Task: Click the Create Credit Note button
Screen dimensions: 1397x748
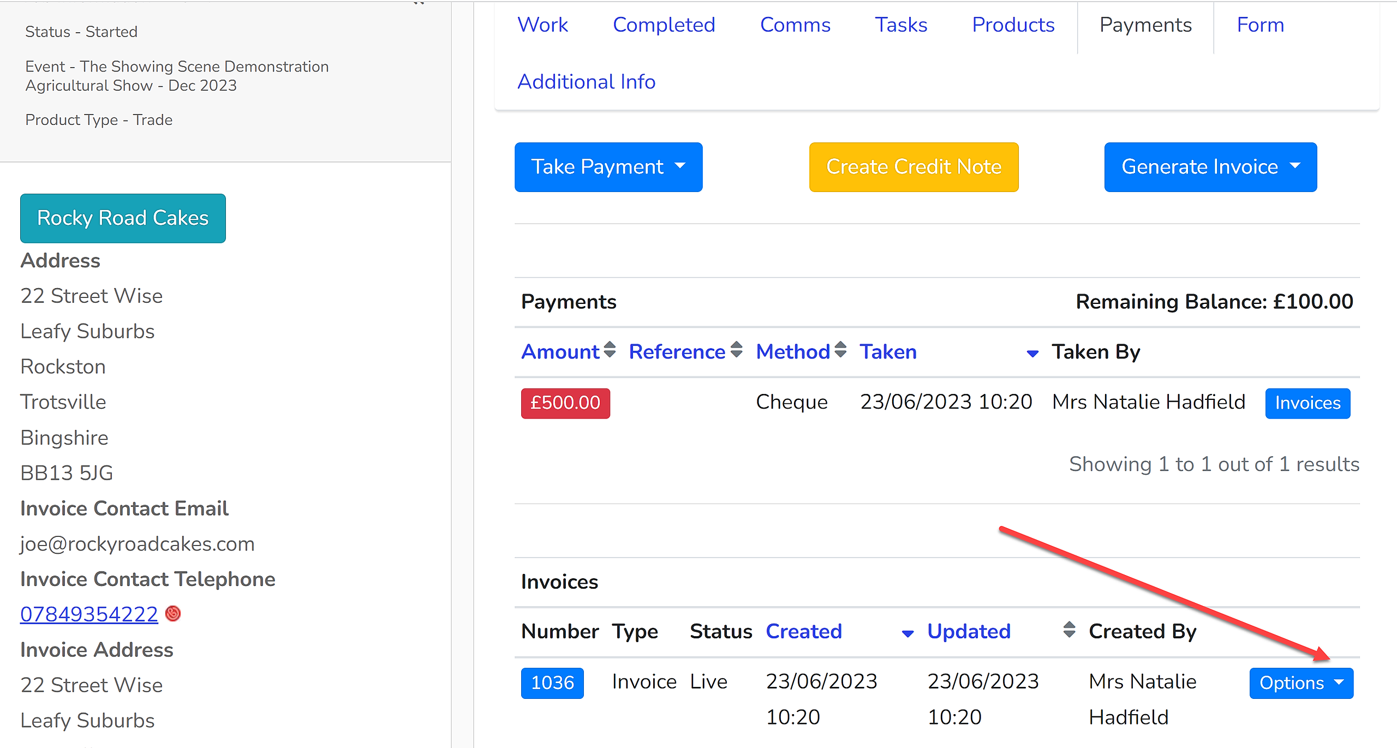Action: 914,167
